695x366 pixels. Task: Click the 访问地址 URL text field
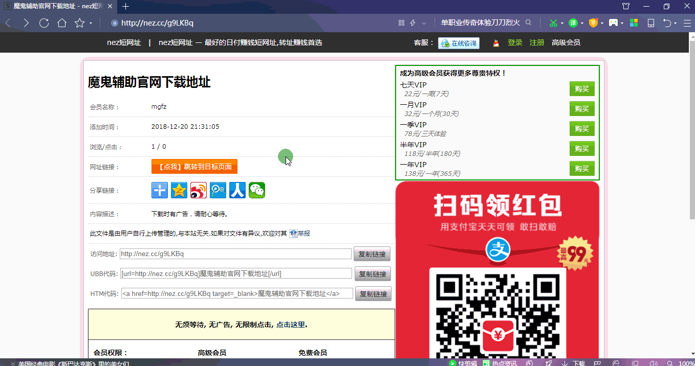coord(235,254)
